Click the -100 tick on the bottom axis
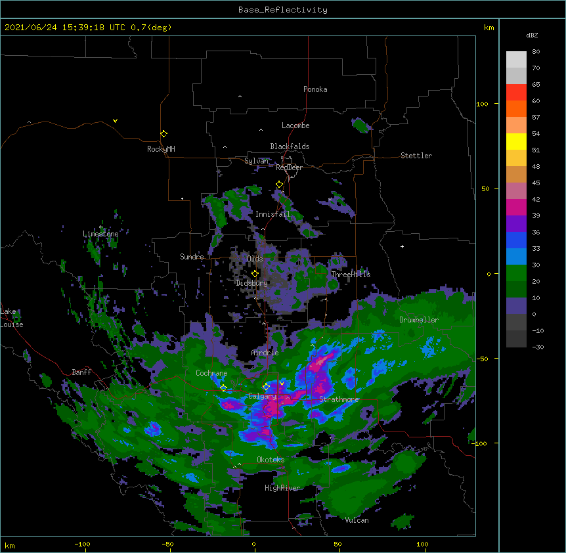Screen dimensions: 566x553 click(x=83, y=544)
